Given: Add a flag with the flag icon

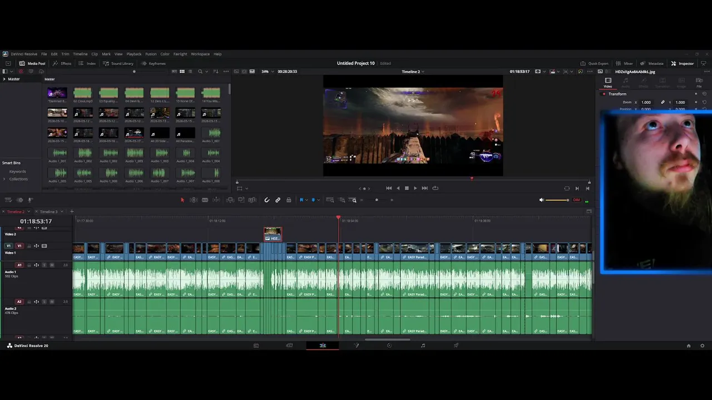Looking at the screenshot, I should pyautogui.click(x=301, y=200).
